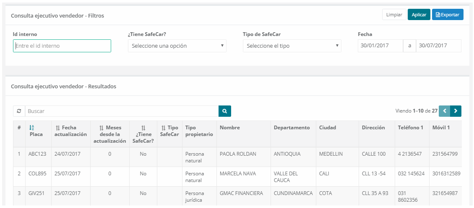Click the Buscar search text box

pos(122,111)
